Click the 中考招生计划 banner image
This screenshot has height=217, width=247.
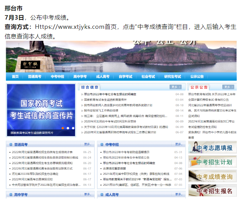click(212, 162)
